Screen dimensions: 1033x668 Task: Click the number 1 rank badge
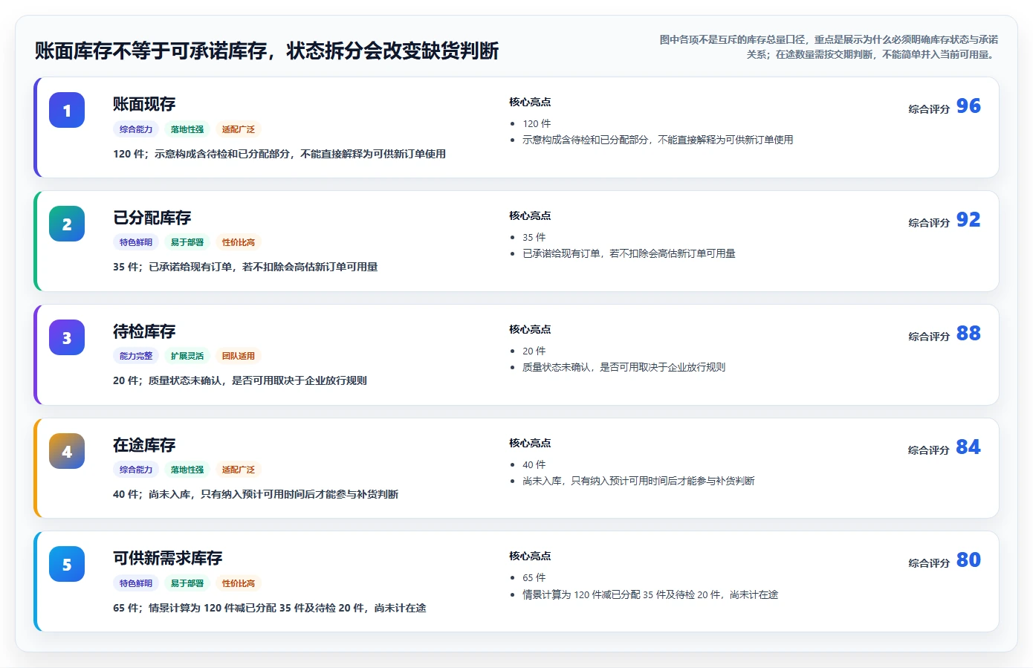point(67,110)
